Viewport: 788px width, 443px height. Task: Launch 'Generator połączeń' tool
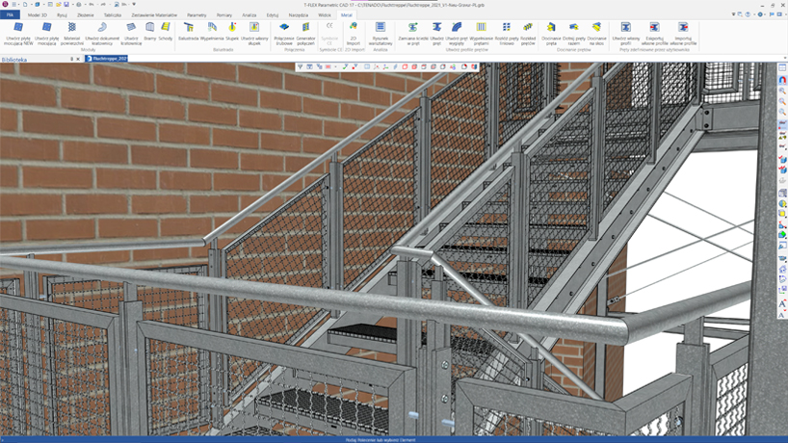coord(305,34)
